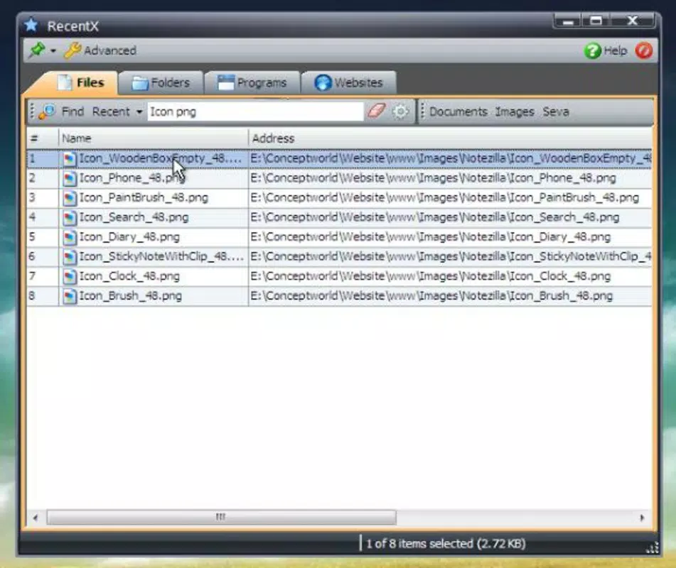Screen dimensions: 676x568
Task: Click the RecentX star title icon
Action: [31, 25]
